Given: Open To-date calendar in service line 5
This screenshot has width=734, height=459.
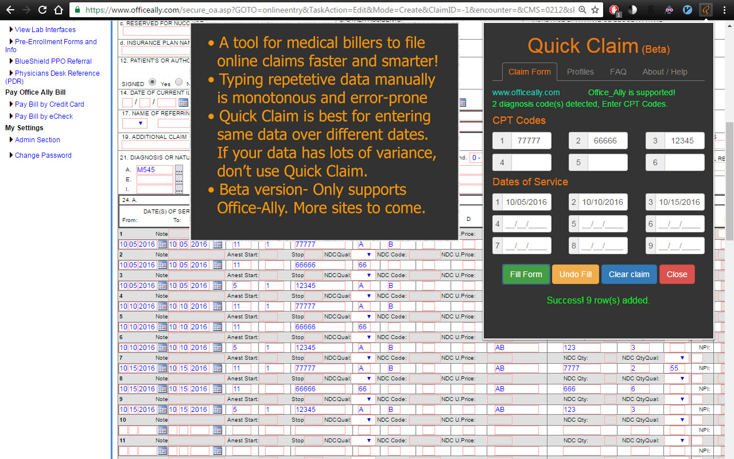Looking at the screenshot, I should point(217,327).
